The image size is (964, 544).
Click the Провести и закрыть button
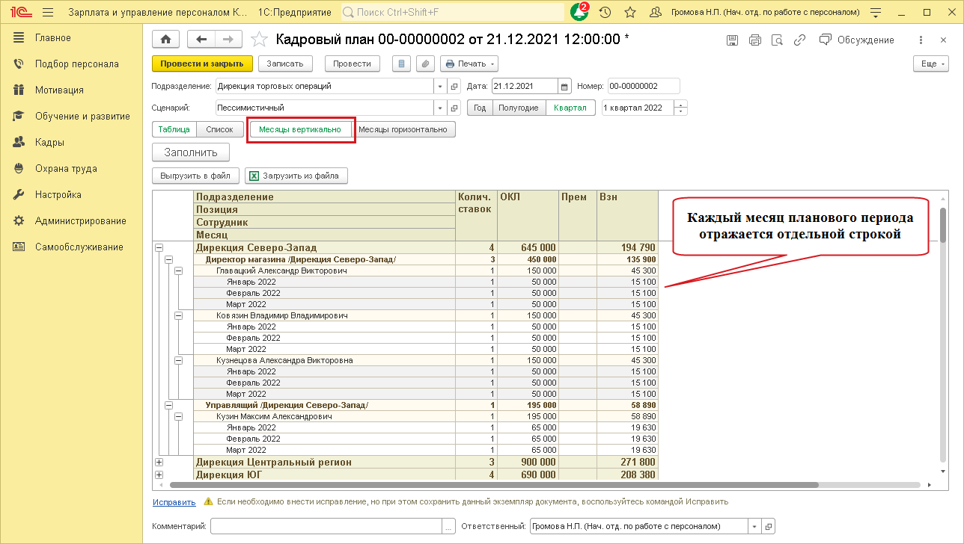click(202, 64)
